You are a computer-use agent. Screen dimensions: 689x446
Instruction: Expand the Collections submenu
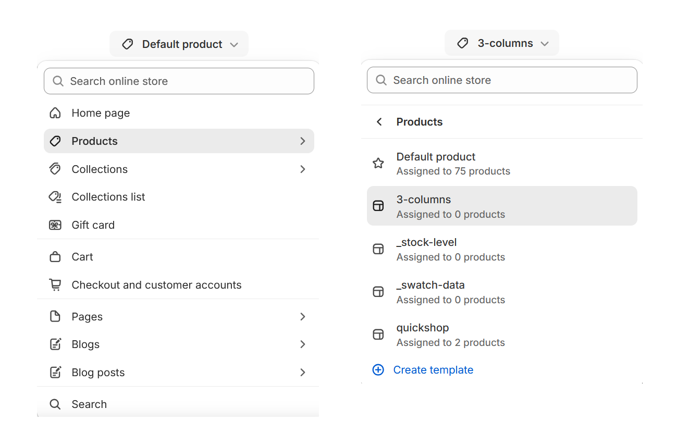(x=302, y=169)
